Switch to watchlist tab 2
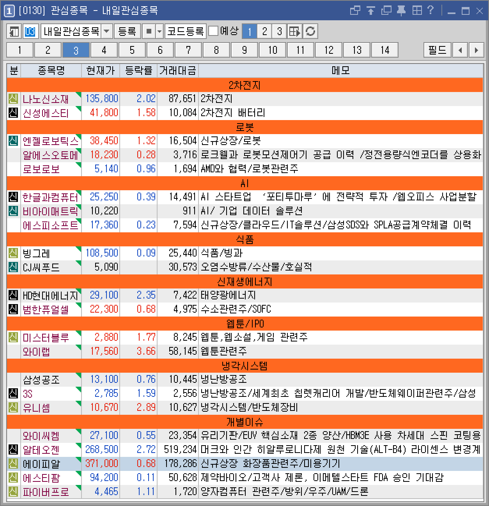Viewport: 489px width, 506px height. (x=48, y=50)
